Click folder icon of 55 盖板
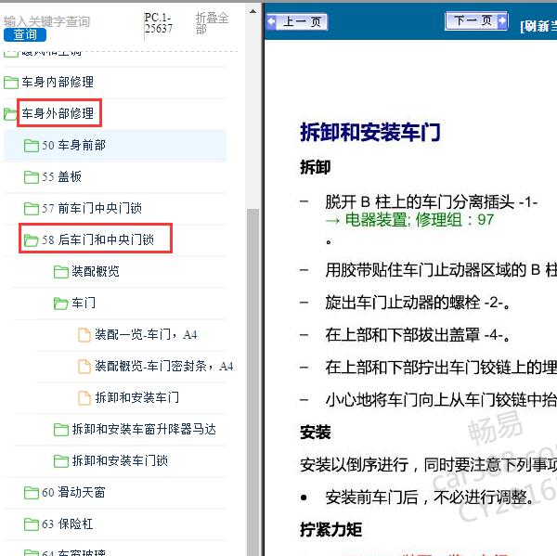This screenshot has height=556, width=557. pos(32,177)
